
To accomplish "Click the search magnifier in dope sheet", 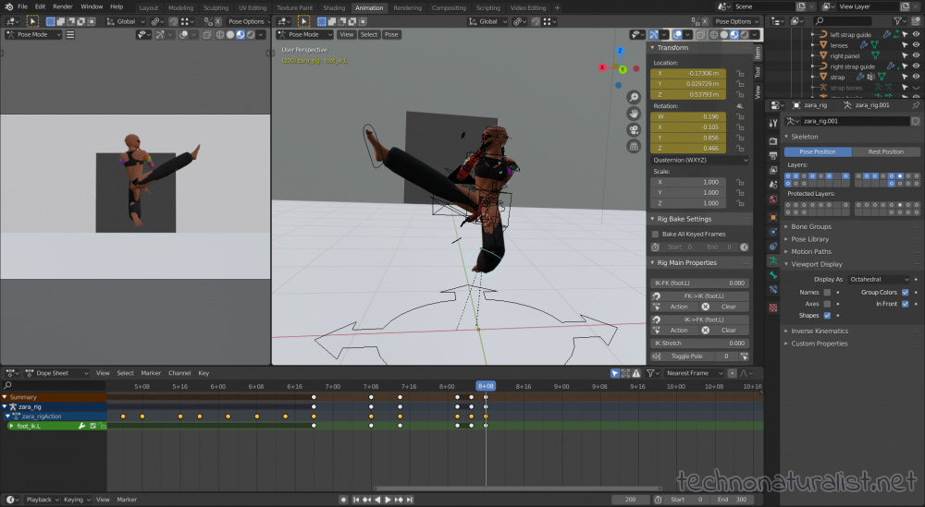I will click(x=7, y=386).
